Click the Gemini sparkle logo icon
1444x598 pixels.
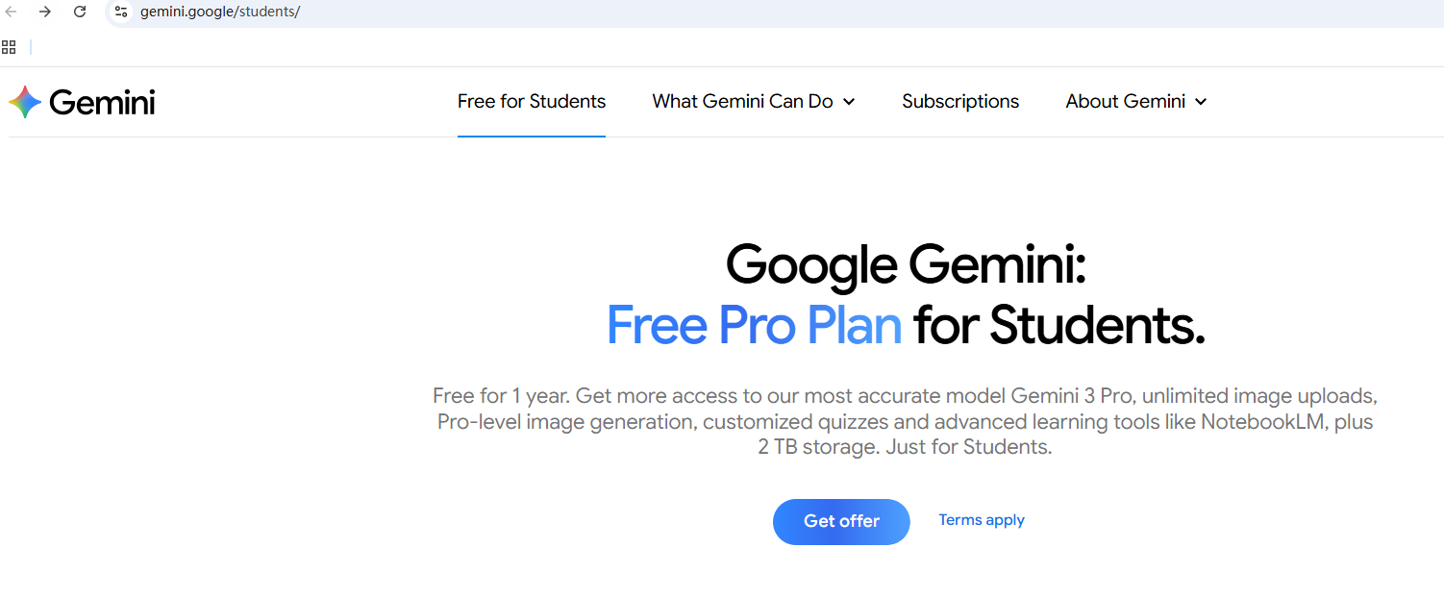click(x=25, y=102)
